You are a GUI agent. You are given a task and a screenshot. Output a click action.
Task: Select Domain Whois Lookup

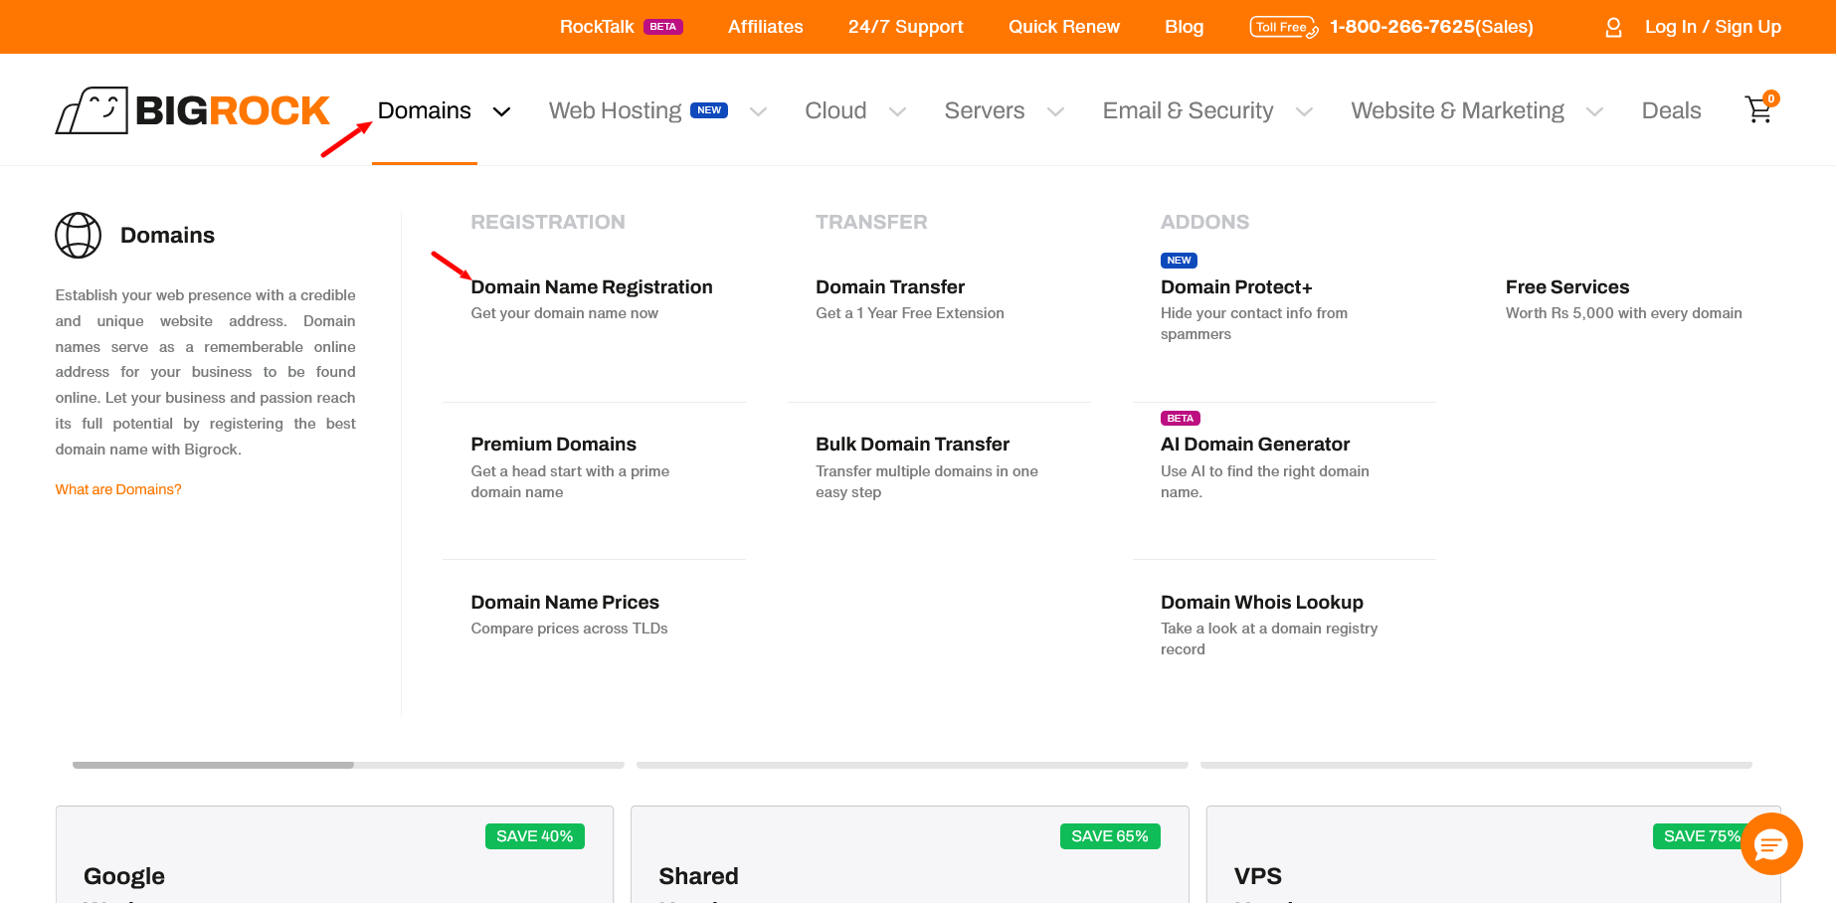[x=1262, y=603]
